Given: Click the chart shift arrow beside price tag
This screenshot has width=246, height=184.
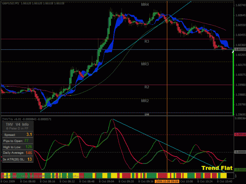Looking at the screenshot, I should click(233, 51).
